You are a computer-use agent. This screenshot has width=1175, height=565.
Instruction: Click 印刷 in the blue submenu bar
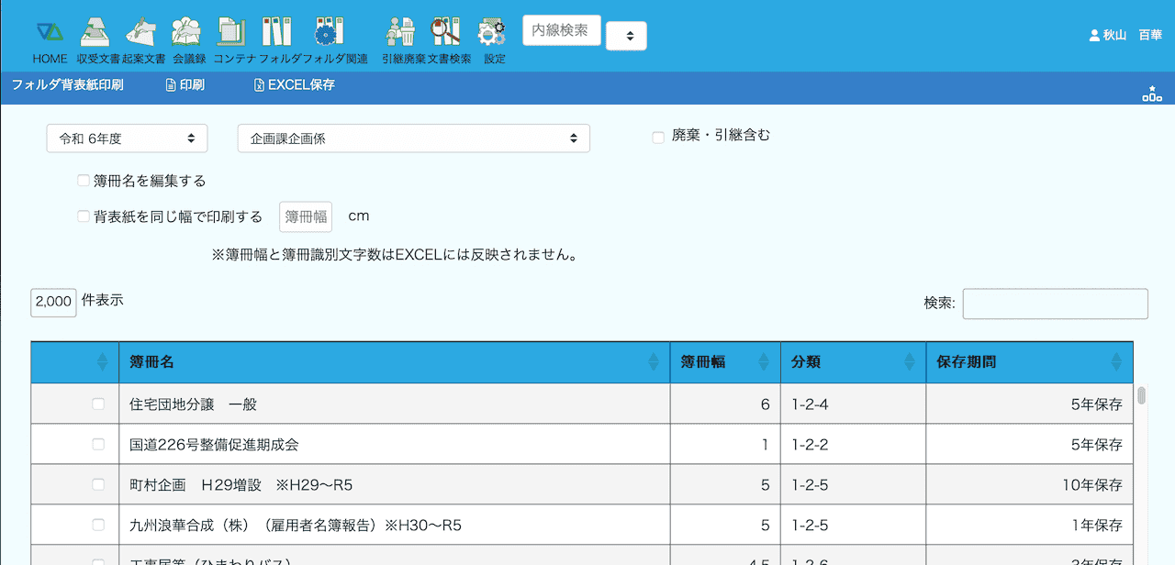185,85
